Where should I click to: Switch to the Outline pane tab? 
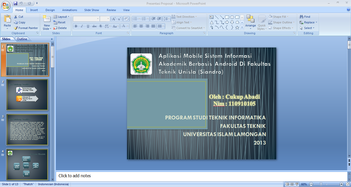click(x=22, y=39)
